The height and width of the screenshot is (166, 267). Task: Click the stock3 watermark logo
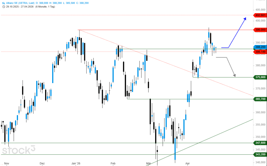19,150
